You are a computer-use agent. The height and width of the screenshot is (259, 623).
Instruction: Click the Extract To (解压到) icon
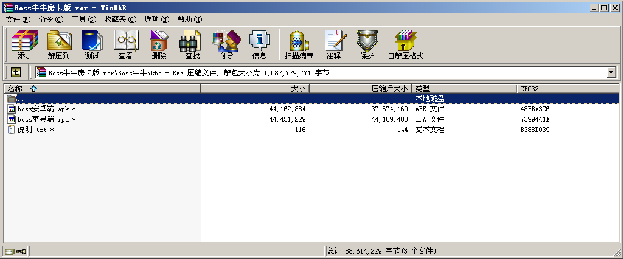pyautogui.click(x=58, y=45)
